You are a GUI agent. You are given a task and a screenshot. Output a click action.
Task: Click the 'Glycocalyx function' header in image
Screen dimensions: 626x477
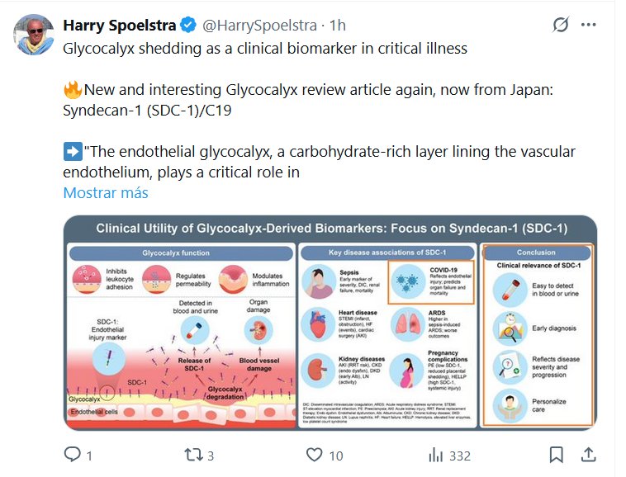pos(176,253)
